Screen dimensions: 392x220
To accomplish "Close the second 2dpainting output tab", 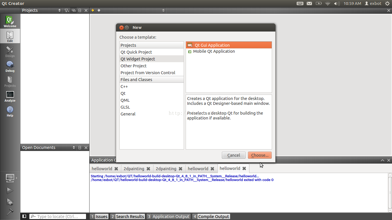I will pyautogui.click(x=181, y=169).
